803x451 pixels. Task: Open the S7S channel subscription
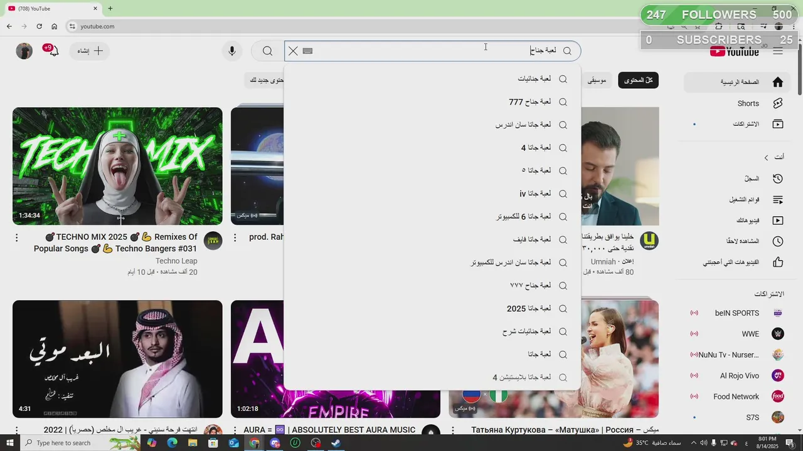738,417
